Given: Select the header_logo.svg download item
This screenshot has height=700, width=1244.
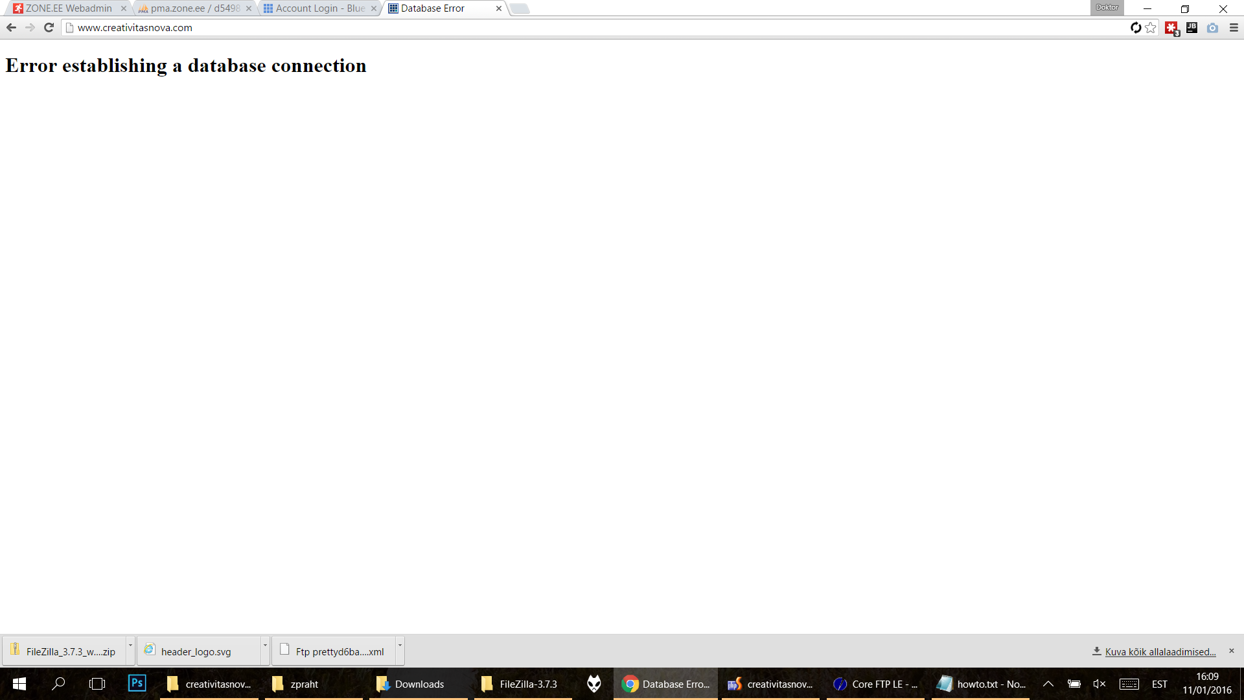Looking at the screenshot, I should 198,651.
